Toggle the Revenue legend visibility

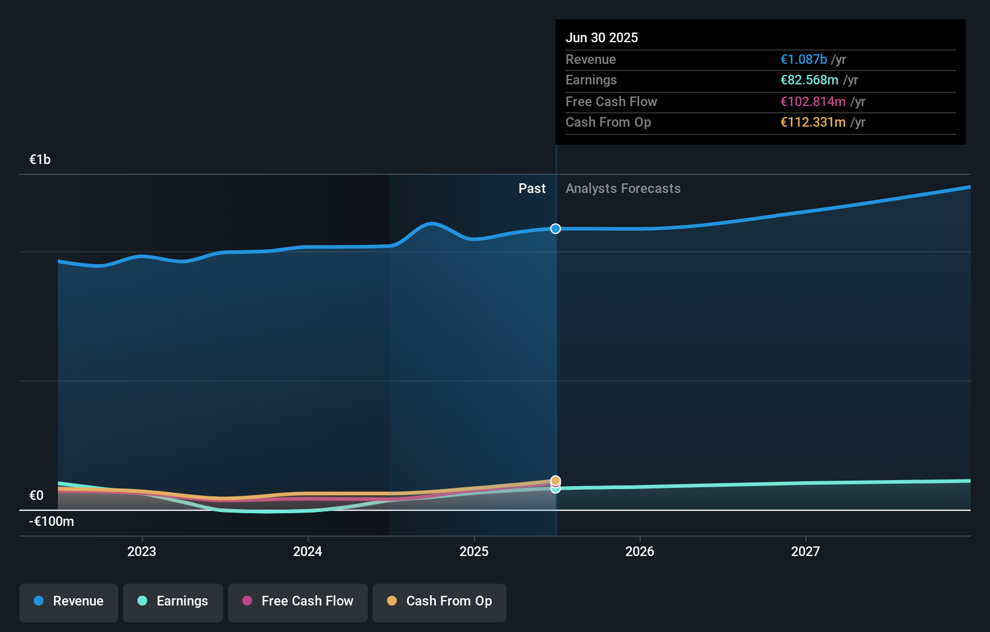(x=68, y=602)
